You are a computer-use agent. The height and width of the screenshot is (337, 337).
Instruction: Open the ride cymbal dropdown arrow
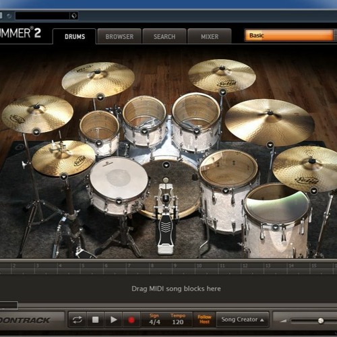point(270,145)
